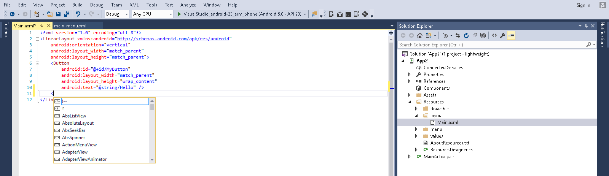Collapse the Resources folder
609x176 pixels.
[410, 102]
